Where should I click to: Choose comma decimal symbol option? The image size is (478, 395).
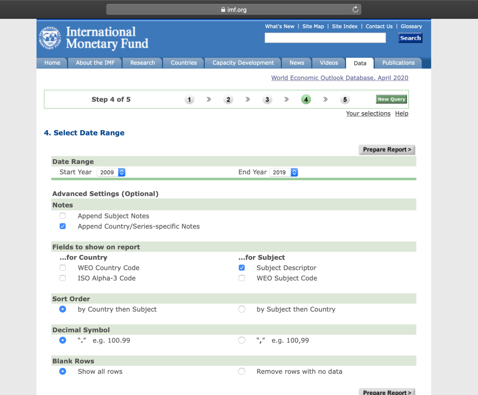pyautogui.click(x=242, y=340)
